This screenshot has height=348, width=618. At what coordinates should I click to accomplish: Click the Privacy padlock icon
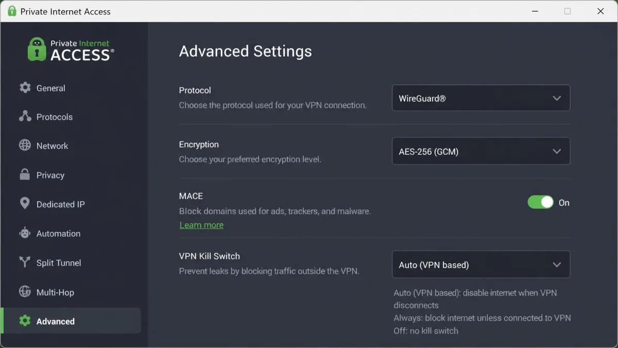[x=25, y=174]
